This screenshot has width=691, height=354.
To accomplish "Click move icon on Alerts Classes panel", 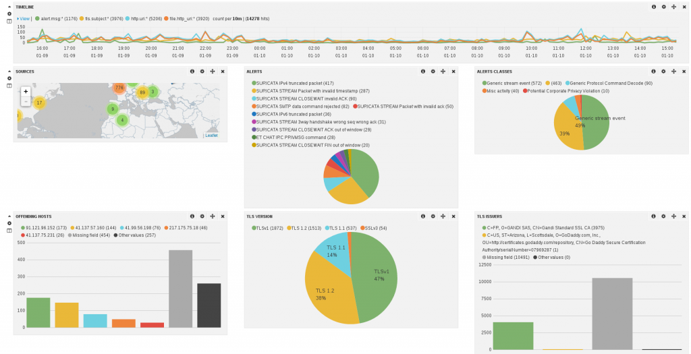I will pyautogui.click(x=674, y=71).
